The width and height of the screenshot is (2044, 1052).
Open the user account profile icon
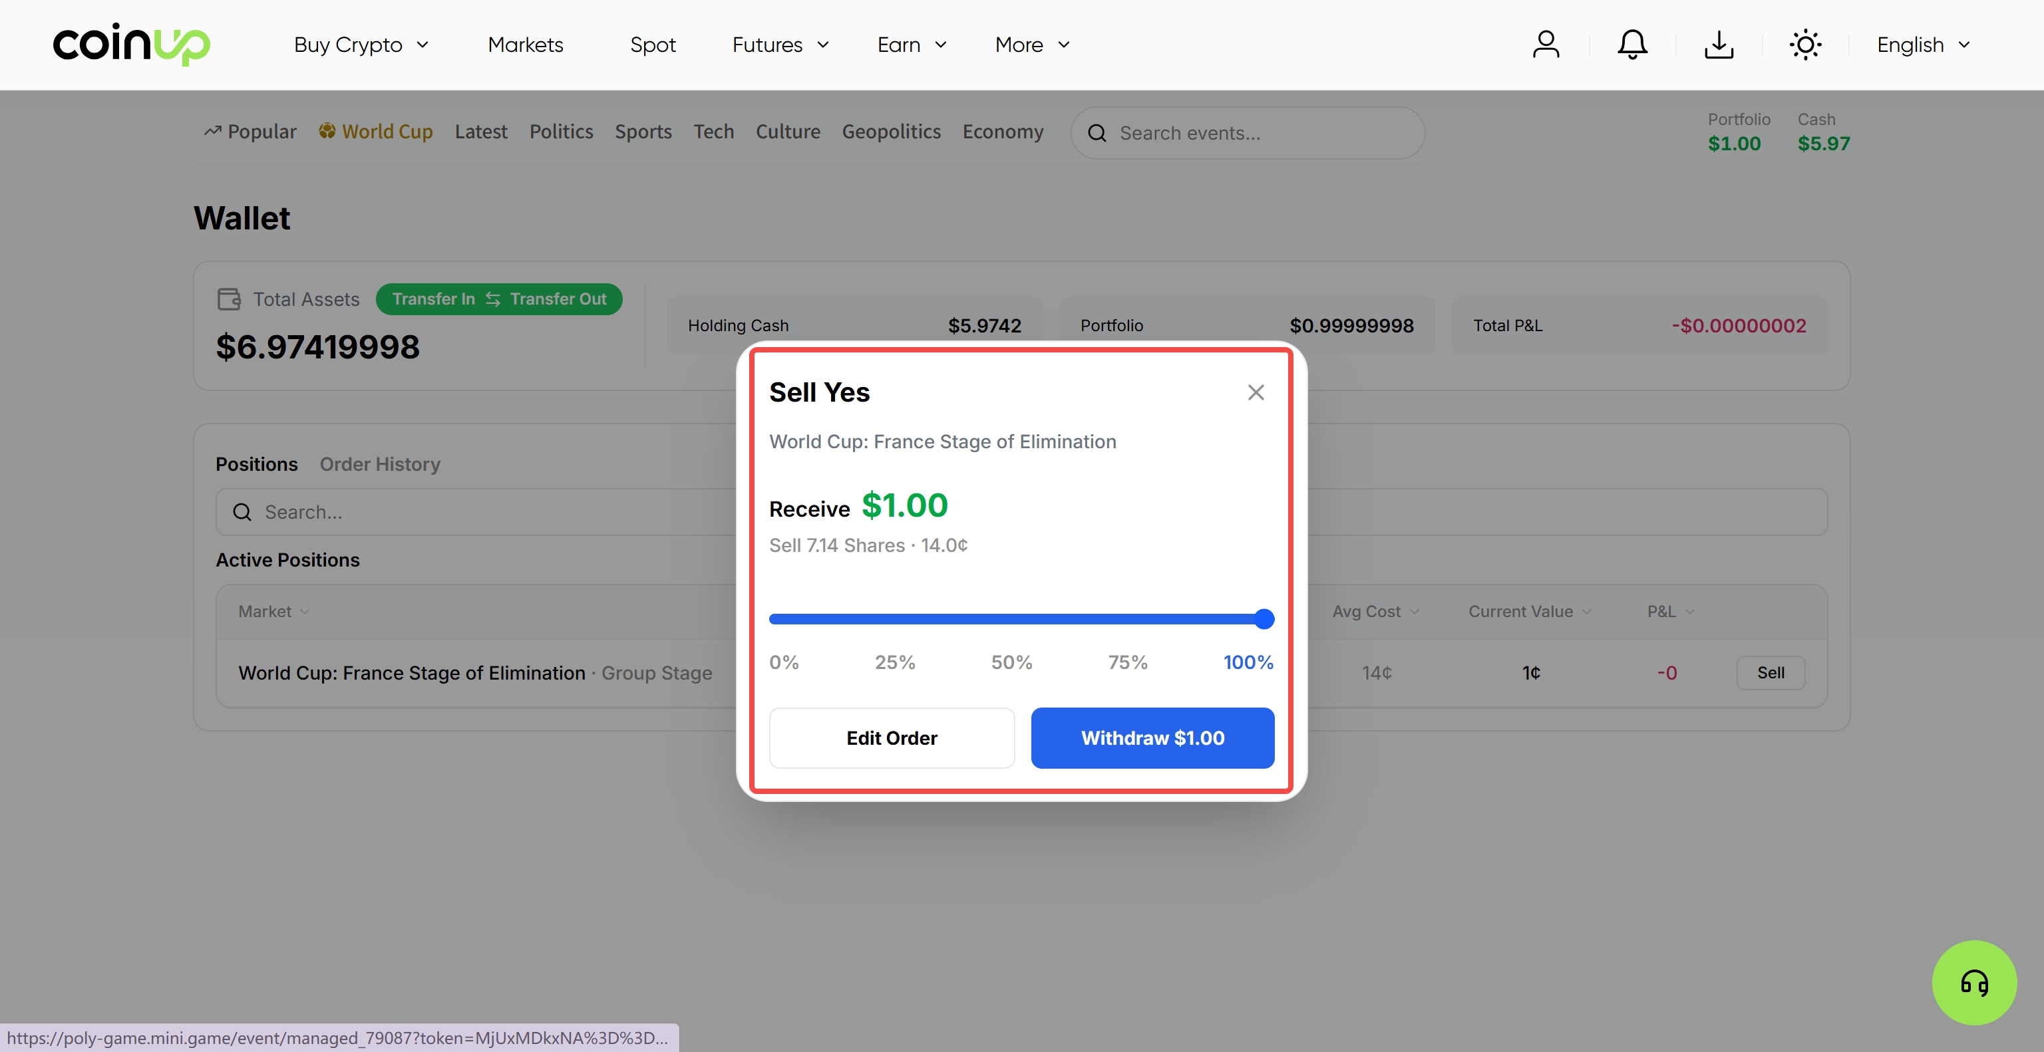pos(1546,45)
